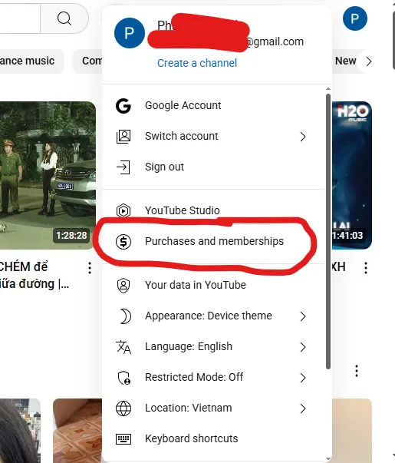Select the New filter chip
This screenshot has height=463, width=395.
pos(345,61)
